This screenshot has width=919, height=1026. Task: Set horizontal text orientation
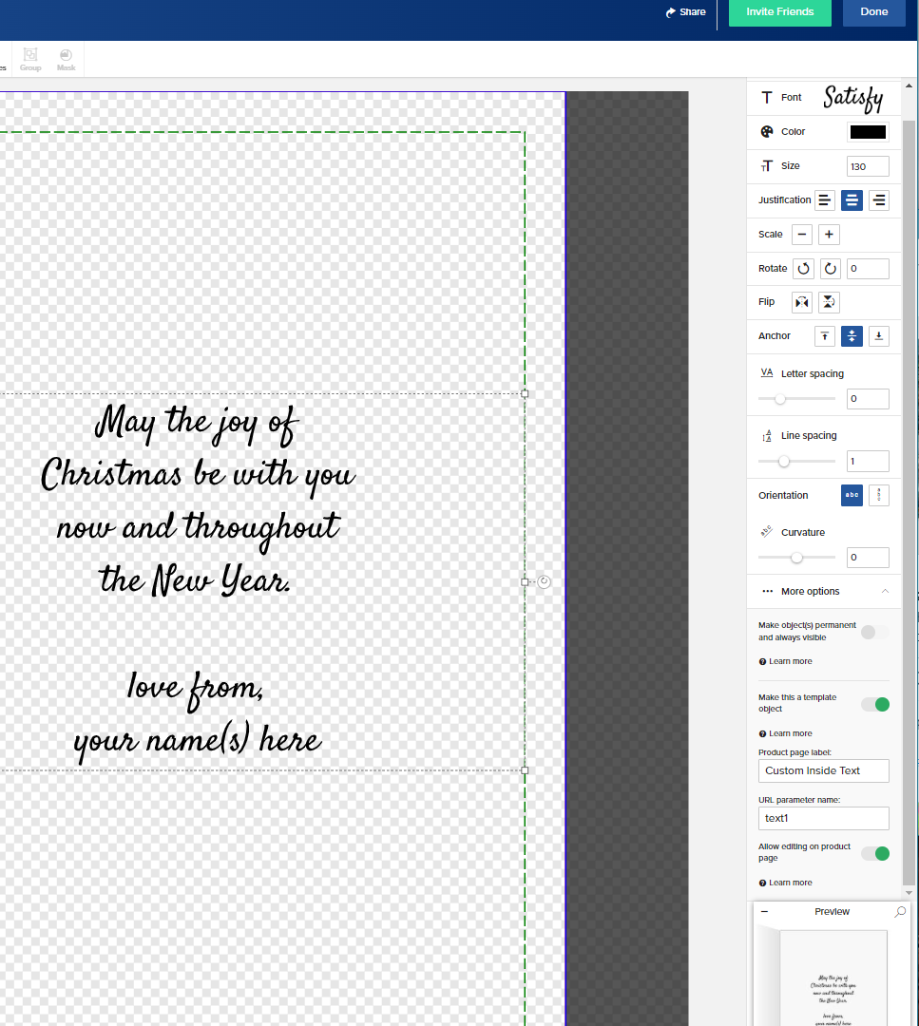(x=852, y=495)
